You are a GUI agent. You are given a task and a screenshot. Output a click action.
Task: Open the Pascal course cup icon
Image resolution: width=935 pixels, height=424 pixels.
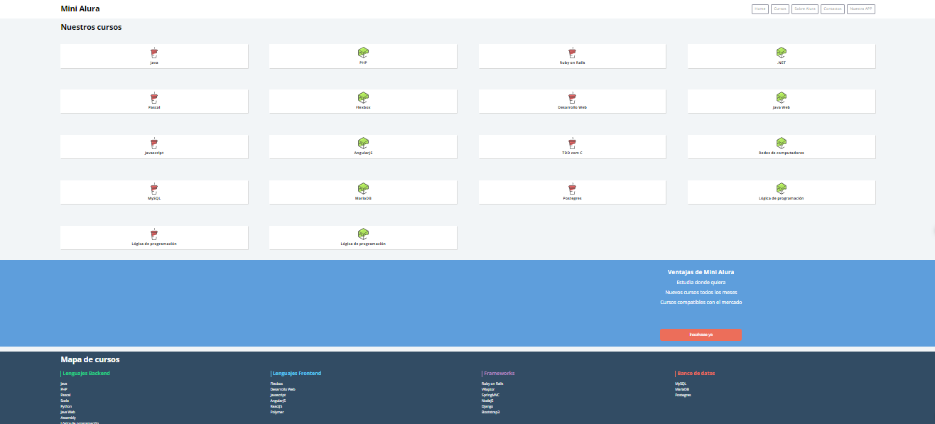154,98
